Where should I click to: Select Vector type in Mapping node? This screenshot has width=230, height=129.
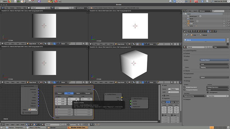tap(78, 93)
